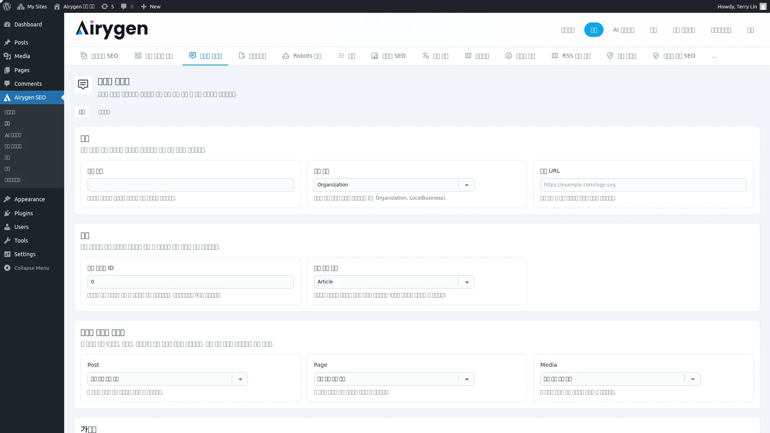Select the AI item in header navigation

point(623,30)
